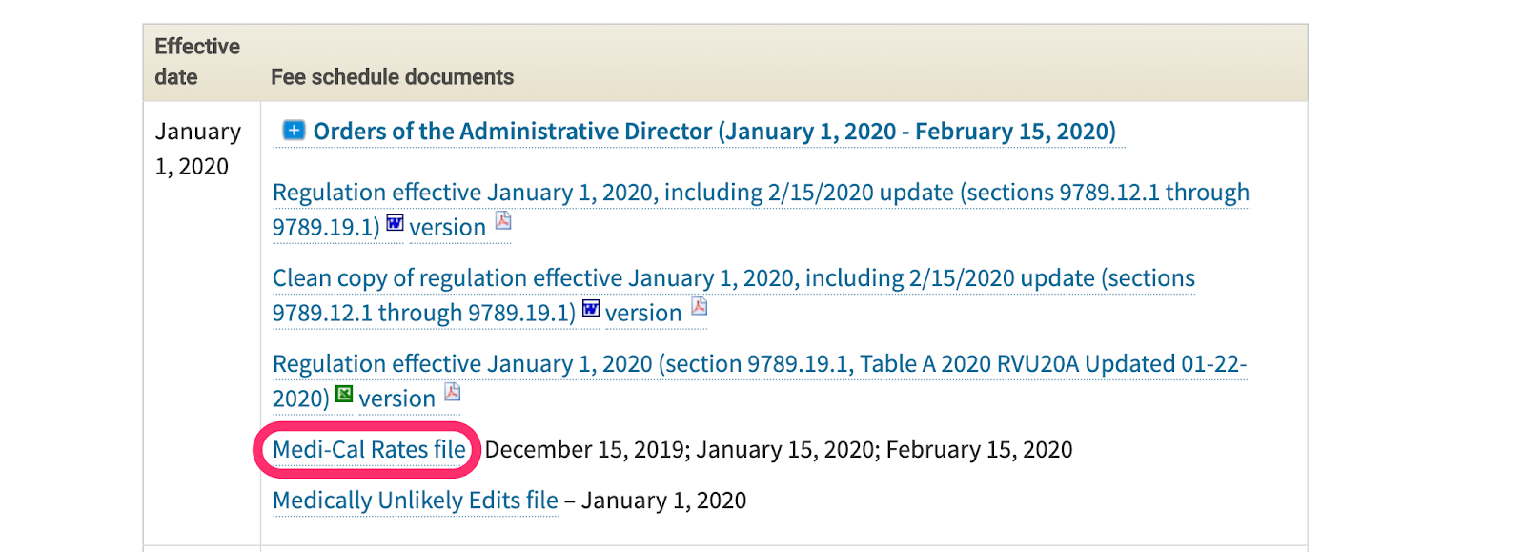
Task: Open the Medically Unlikely Edits file link
Action: (416, 501)
